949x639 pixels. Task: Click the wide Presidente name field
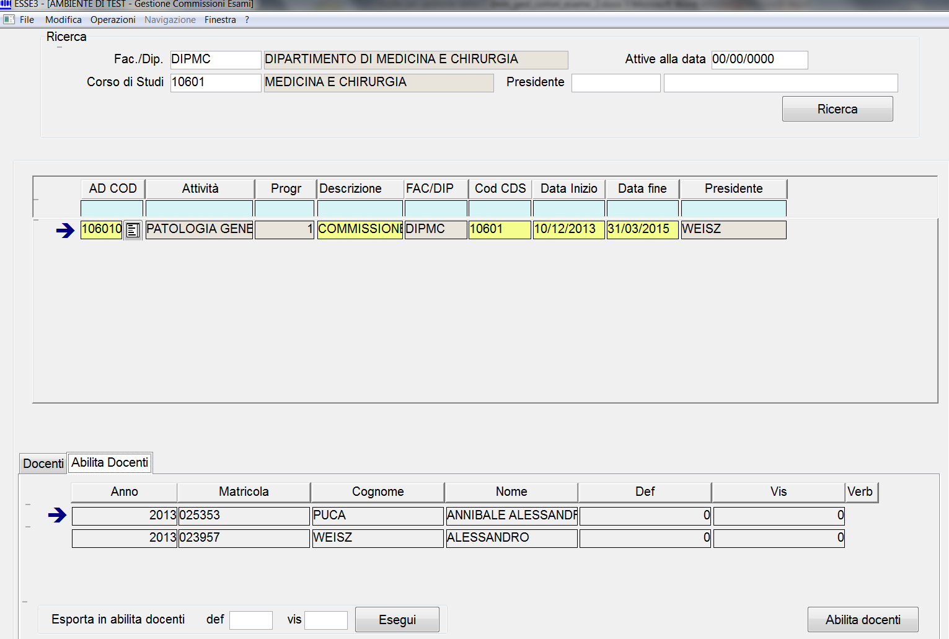[781, 83]
